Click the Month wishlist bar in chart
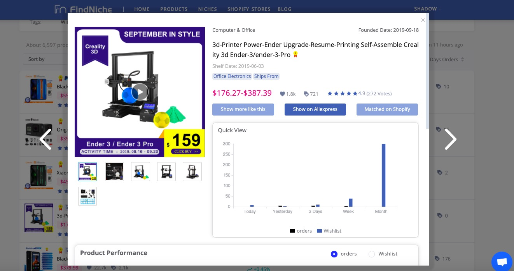Viewport: 514px width, 271px height. [x=383, y=175]
